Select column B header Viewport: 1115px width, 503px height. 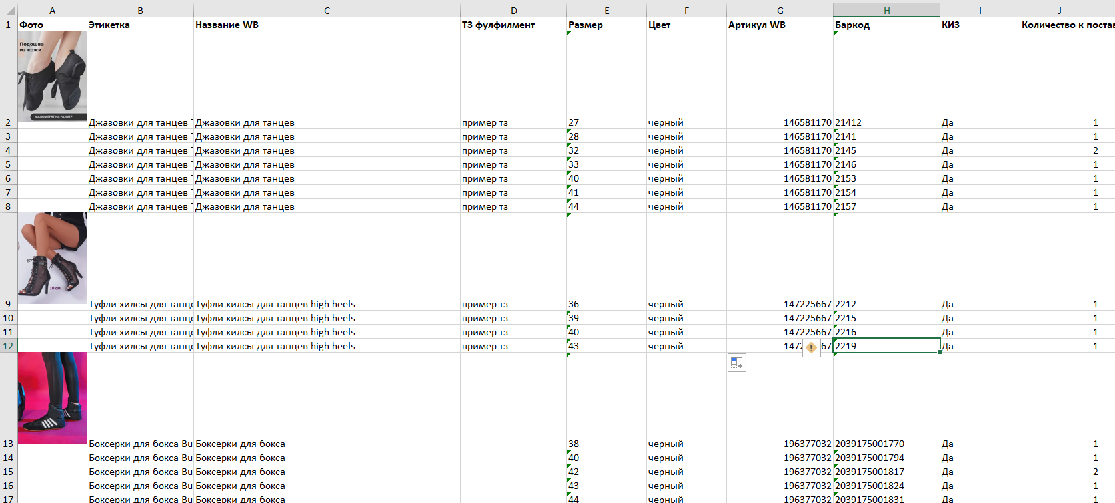pyautogui.click(x=140, y=11)
